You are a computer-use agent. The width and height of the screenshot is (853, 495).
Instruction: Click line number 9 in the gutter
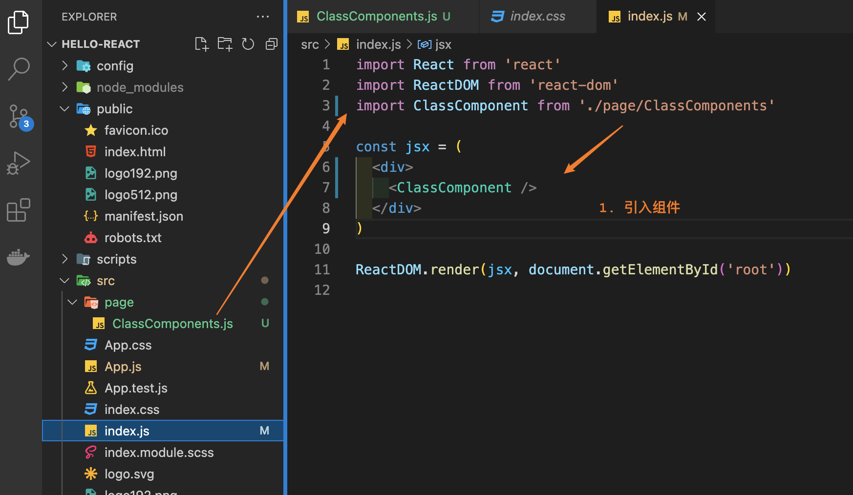click(x=326, y=228)
